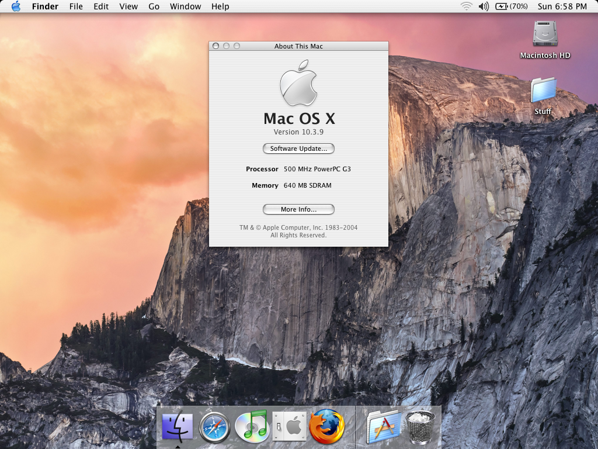Click the menu bar clock Sun 6:58 PM
The width and height of the screenshot is (598, 449).
point(562,6)
